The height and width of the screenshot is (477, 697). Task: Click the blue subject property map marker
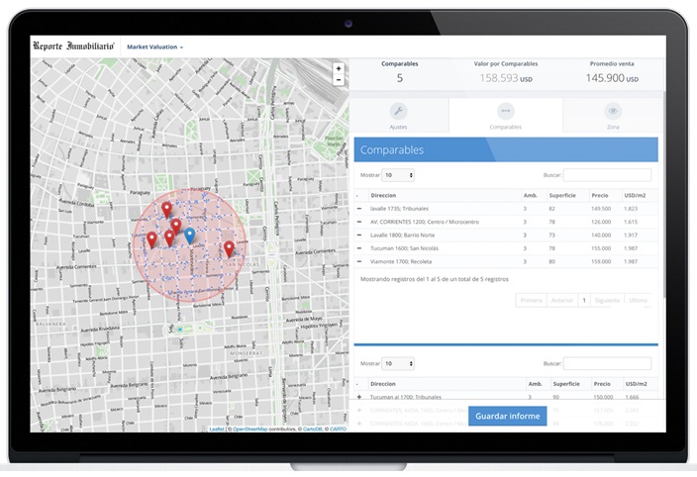click(x=190, y=236)
